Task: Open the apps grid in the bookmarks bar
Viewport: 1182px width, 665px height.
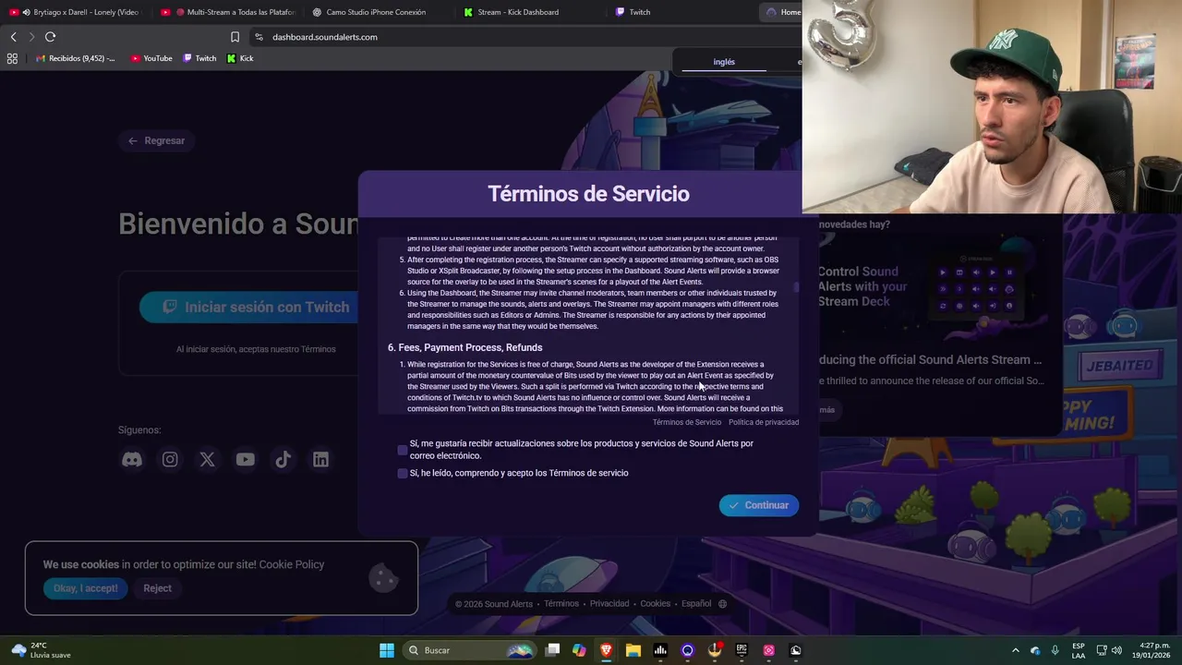Action: click(12, 58)
